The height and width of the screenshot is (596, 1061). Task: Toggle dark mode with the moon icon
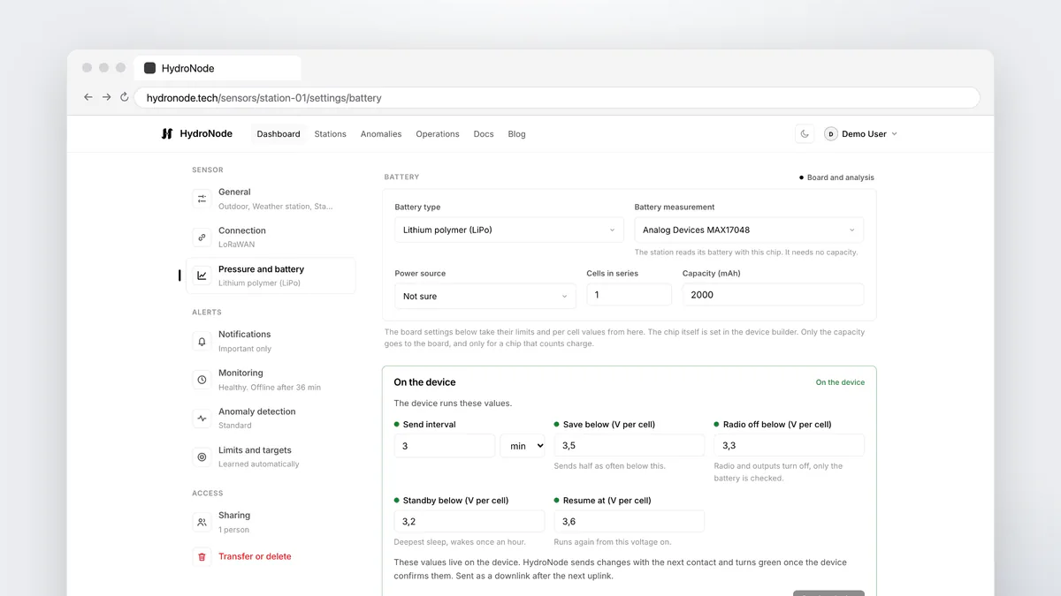(805, 134)
